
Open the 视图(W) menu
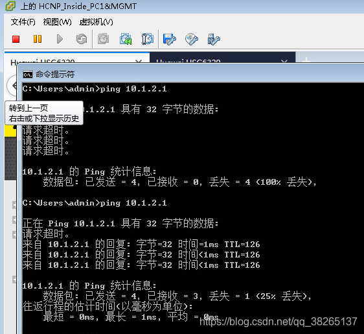[x=58, y=22]
